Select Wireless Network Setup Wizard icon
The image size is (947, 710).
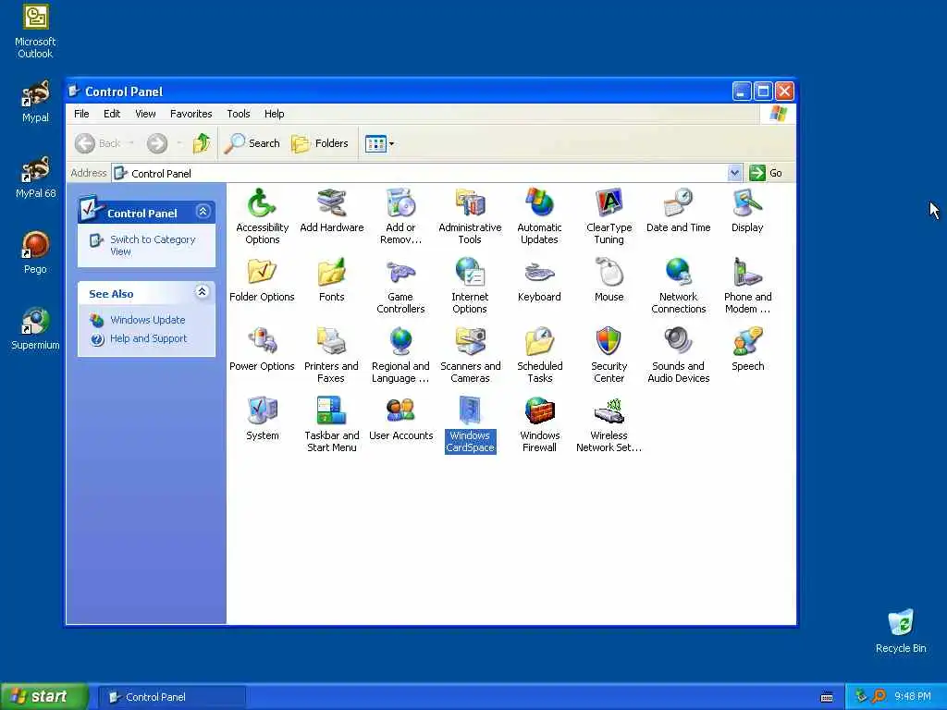pyautogui.click(x=609, y=423)
